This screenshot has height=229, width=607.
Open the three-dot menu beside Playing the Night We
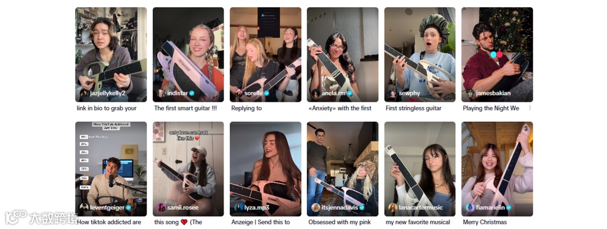tap(530, 108)
